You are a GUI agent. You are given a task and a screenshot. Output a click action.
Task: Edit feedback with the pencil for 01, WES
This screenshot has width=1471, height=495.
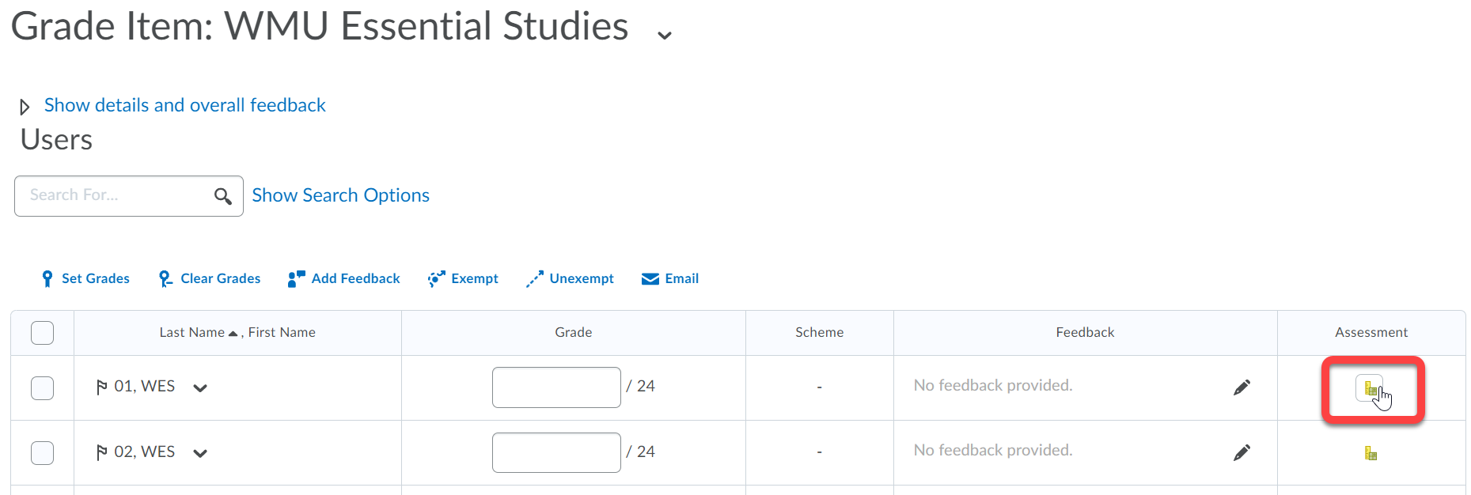tap(1242, 387)
